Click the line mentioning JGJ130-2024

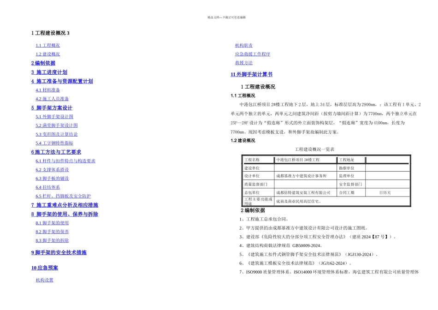(x=309, y=255)
